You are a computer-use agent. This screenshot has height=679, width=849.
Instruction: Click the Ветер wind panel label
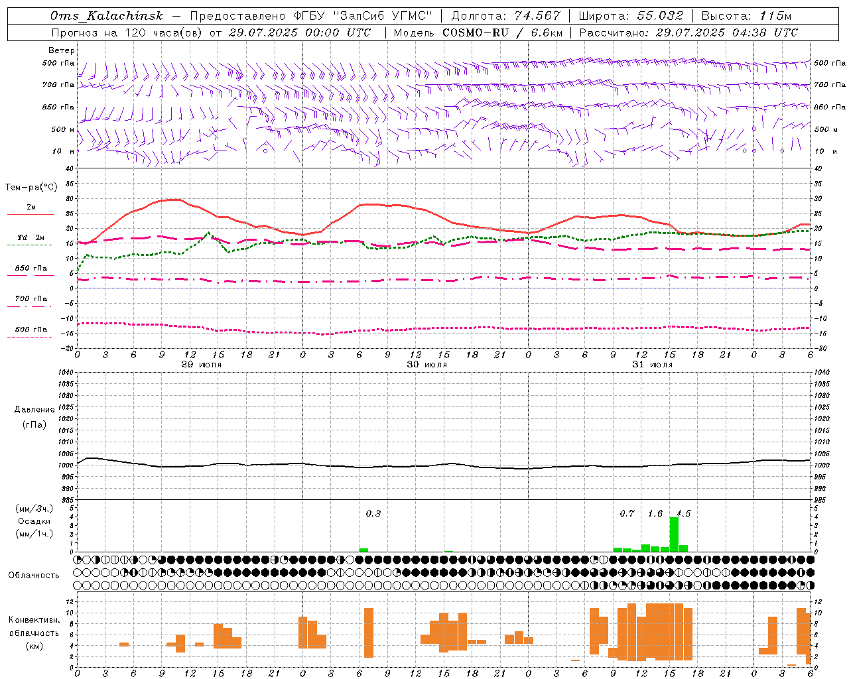click(x=62, y=50)
